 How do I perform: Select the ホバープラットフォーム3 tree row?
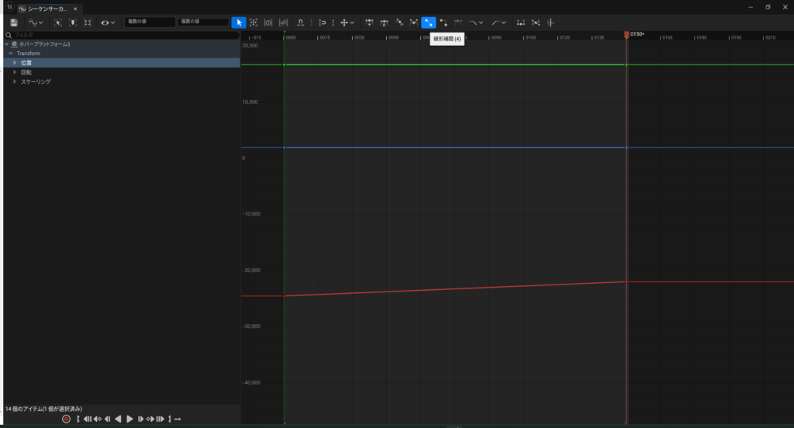[122, 44]
